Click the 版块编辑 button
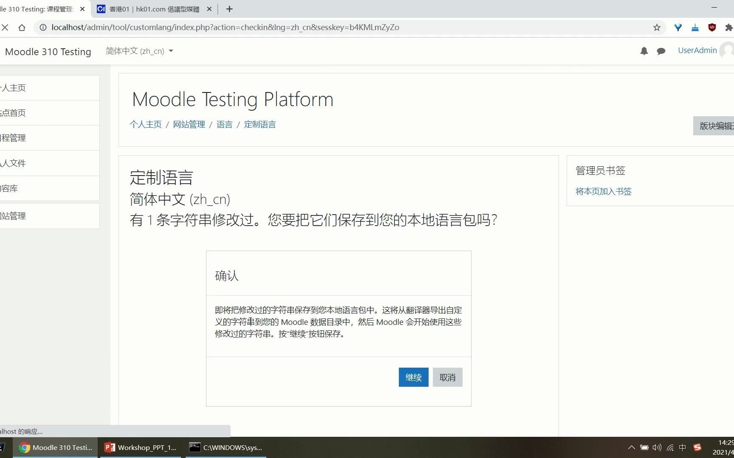This screenshot has height=458, width=734. tap(714, 126)
